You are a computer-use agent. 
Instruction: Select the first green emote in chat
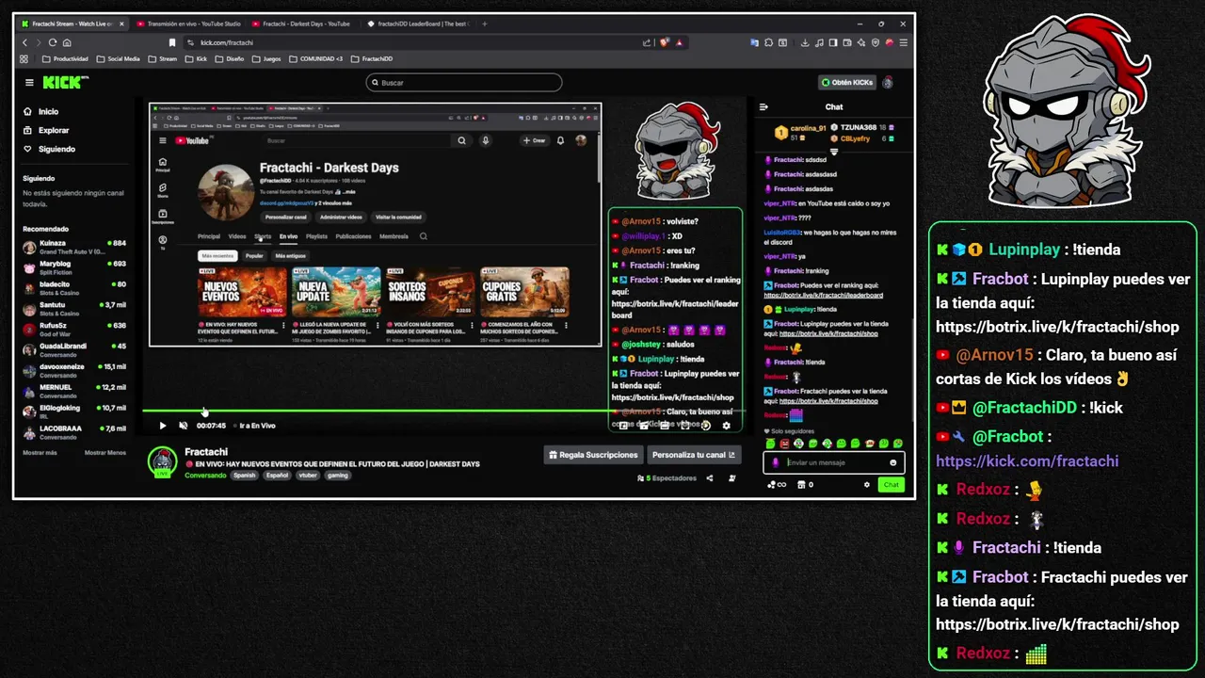[x=771, y=444]
